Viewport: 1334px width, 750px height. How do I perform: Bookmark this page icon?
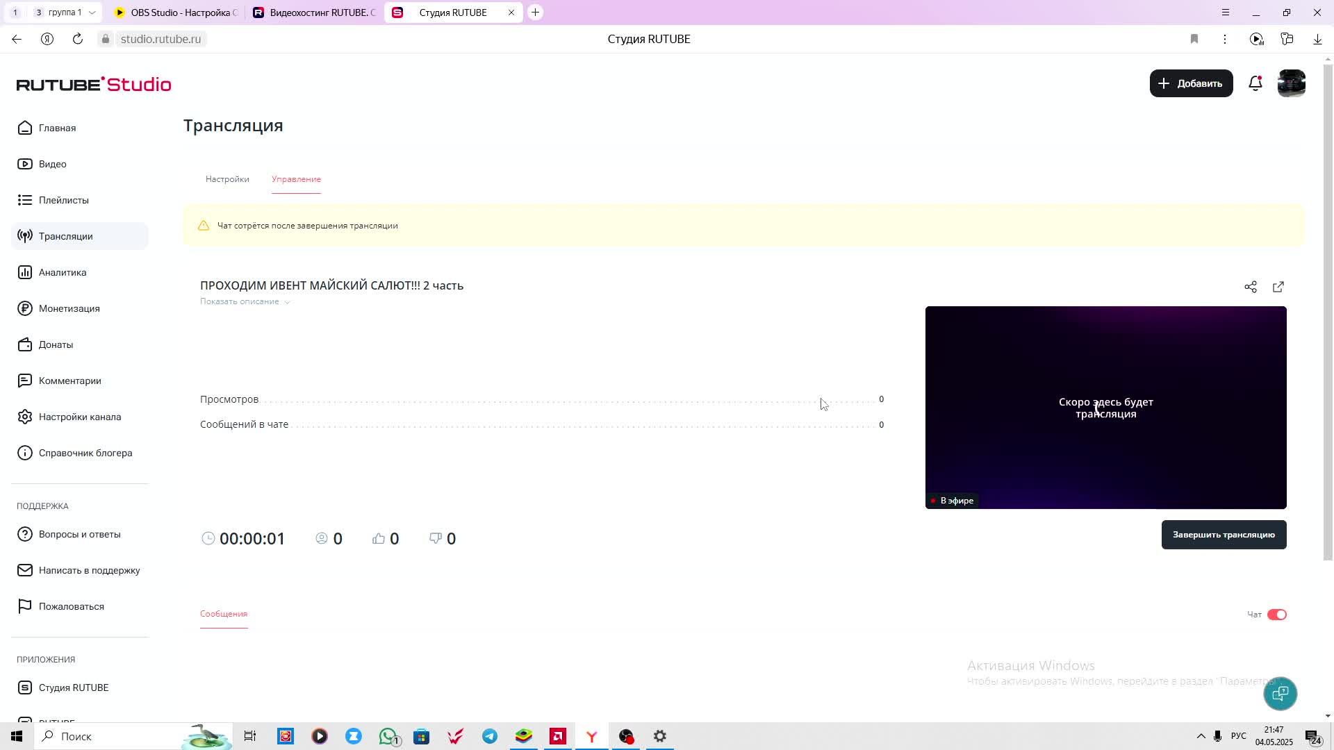click(1194, 39)
